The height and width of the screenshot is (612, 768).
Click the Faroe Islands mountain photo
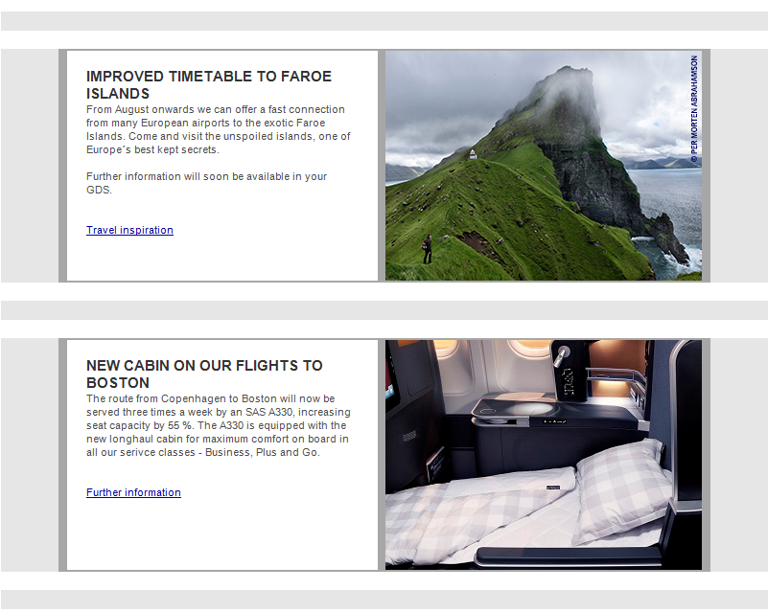click(x=544, y=166)
